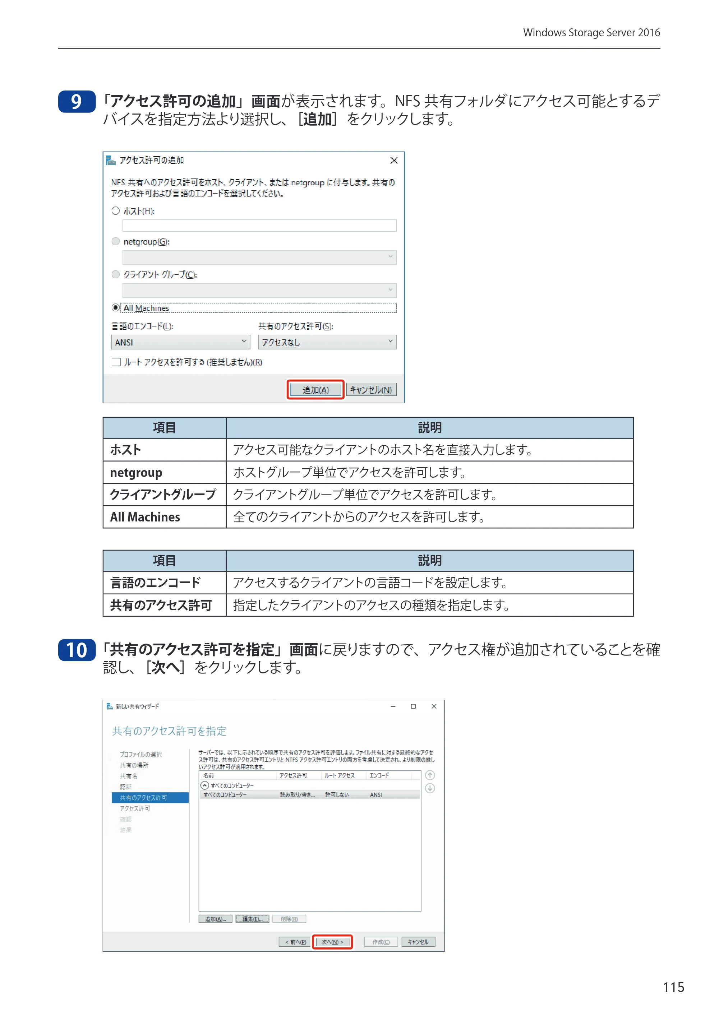Minimize the 新しい共有ウィザード window
Image resolution: width=719 pixels, height=1016 pixels.
point(393,706)
